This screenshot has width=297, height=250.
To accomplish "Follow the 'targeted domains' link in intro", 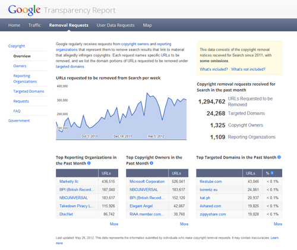I will 70,67.
